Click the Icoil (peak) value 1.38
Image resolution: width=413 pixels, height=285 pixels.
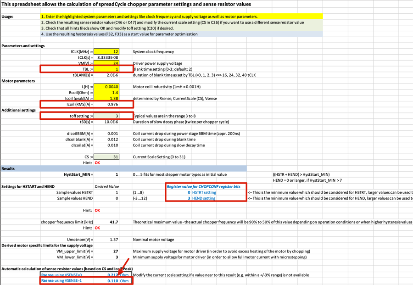[x=106, y=99]
